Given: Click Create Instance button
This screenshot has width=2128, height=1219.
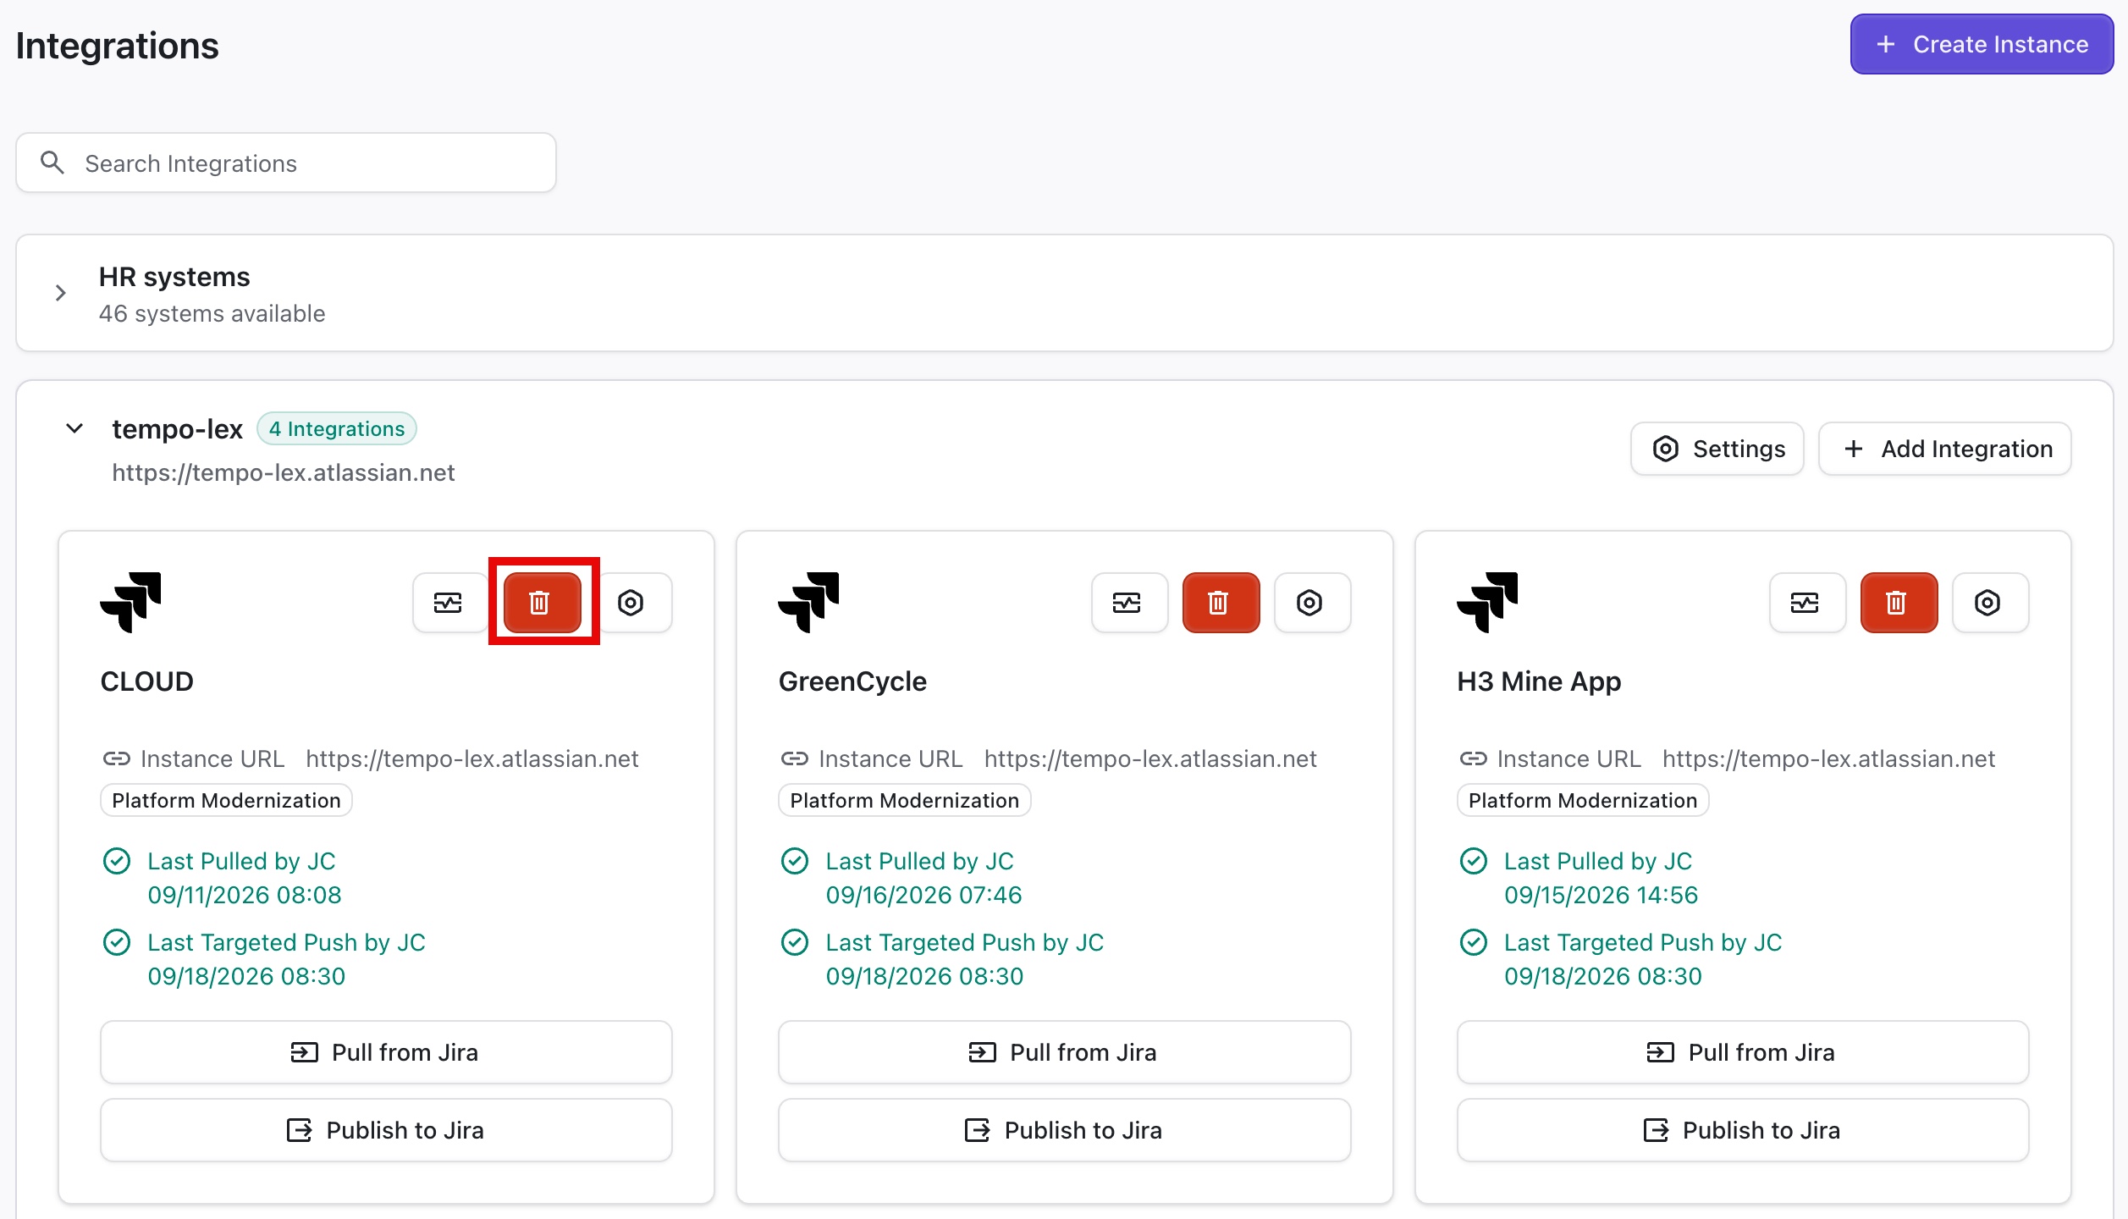Looking at the screenshot, I should [x=1982, y=44].
